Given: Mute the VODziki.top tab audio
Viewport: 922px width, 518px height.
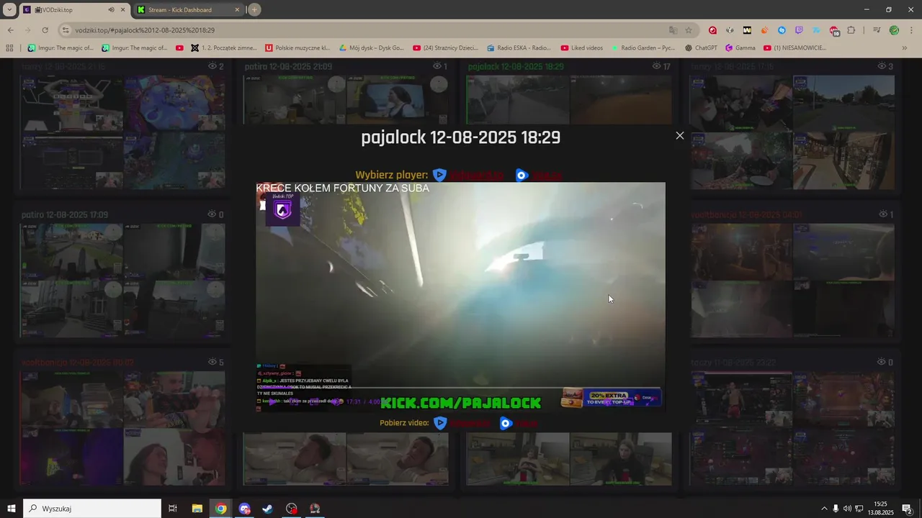Looking at the screenshot, I should tap(111, 10).
